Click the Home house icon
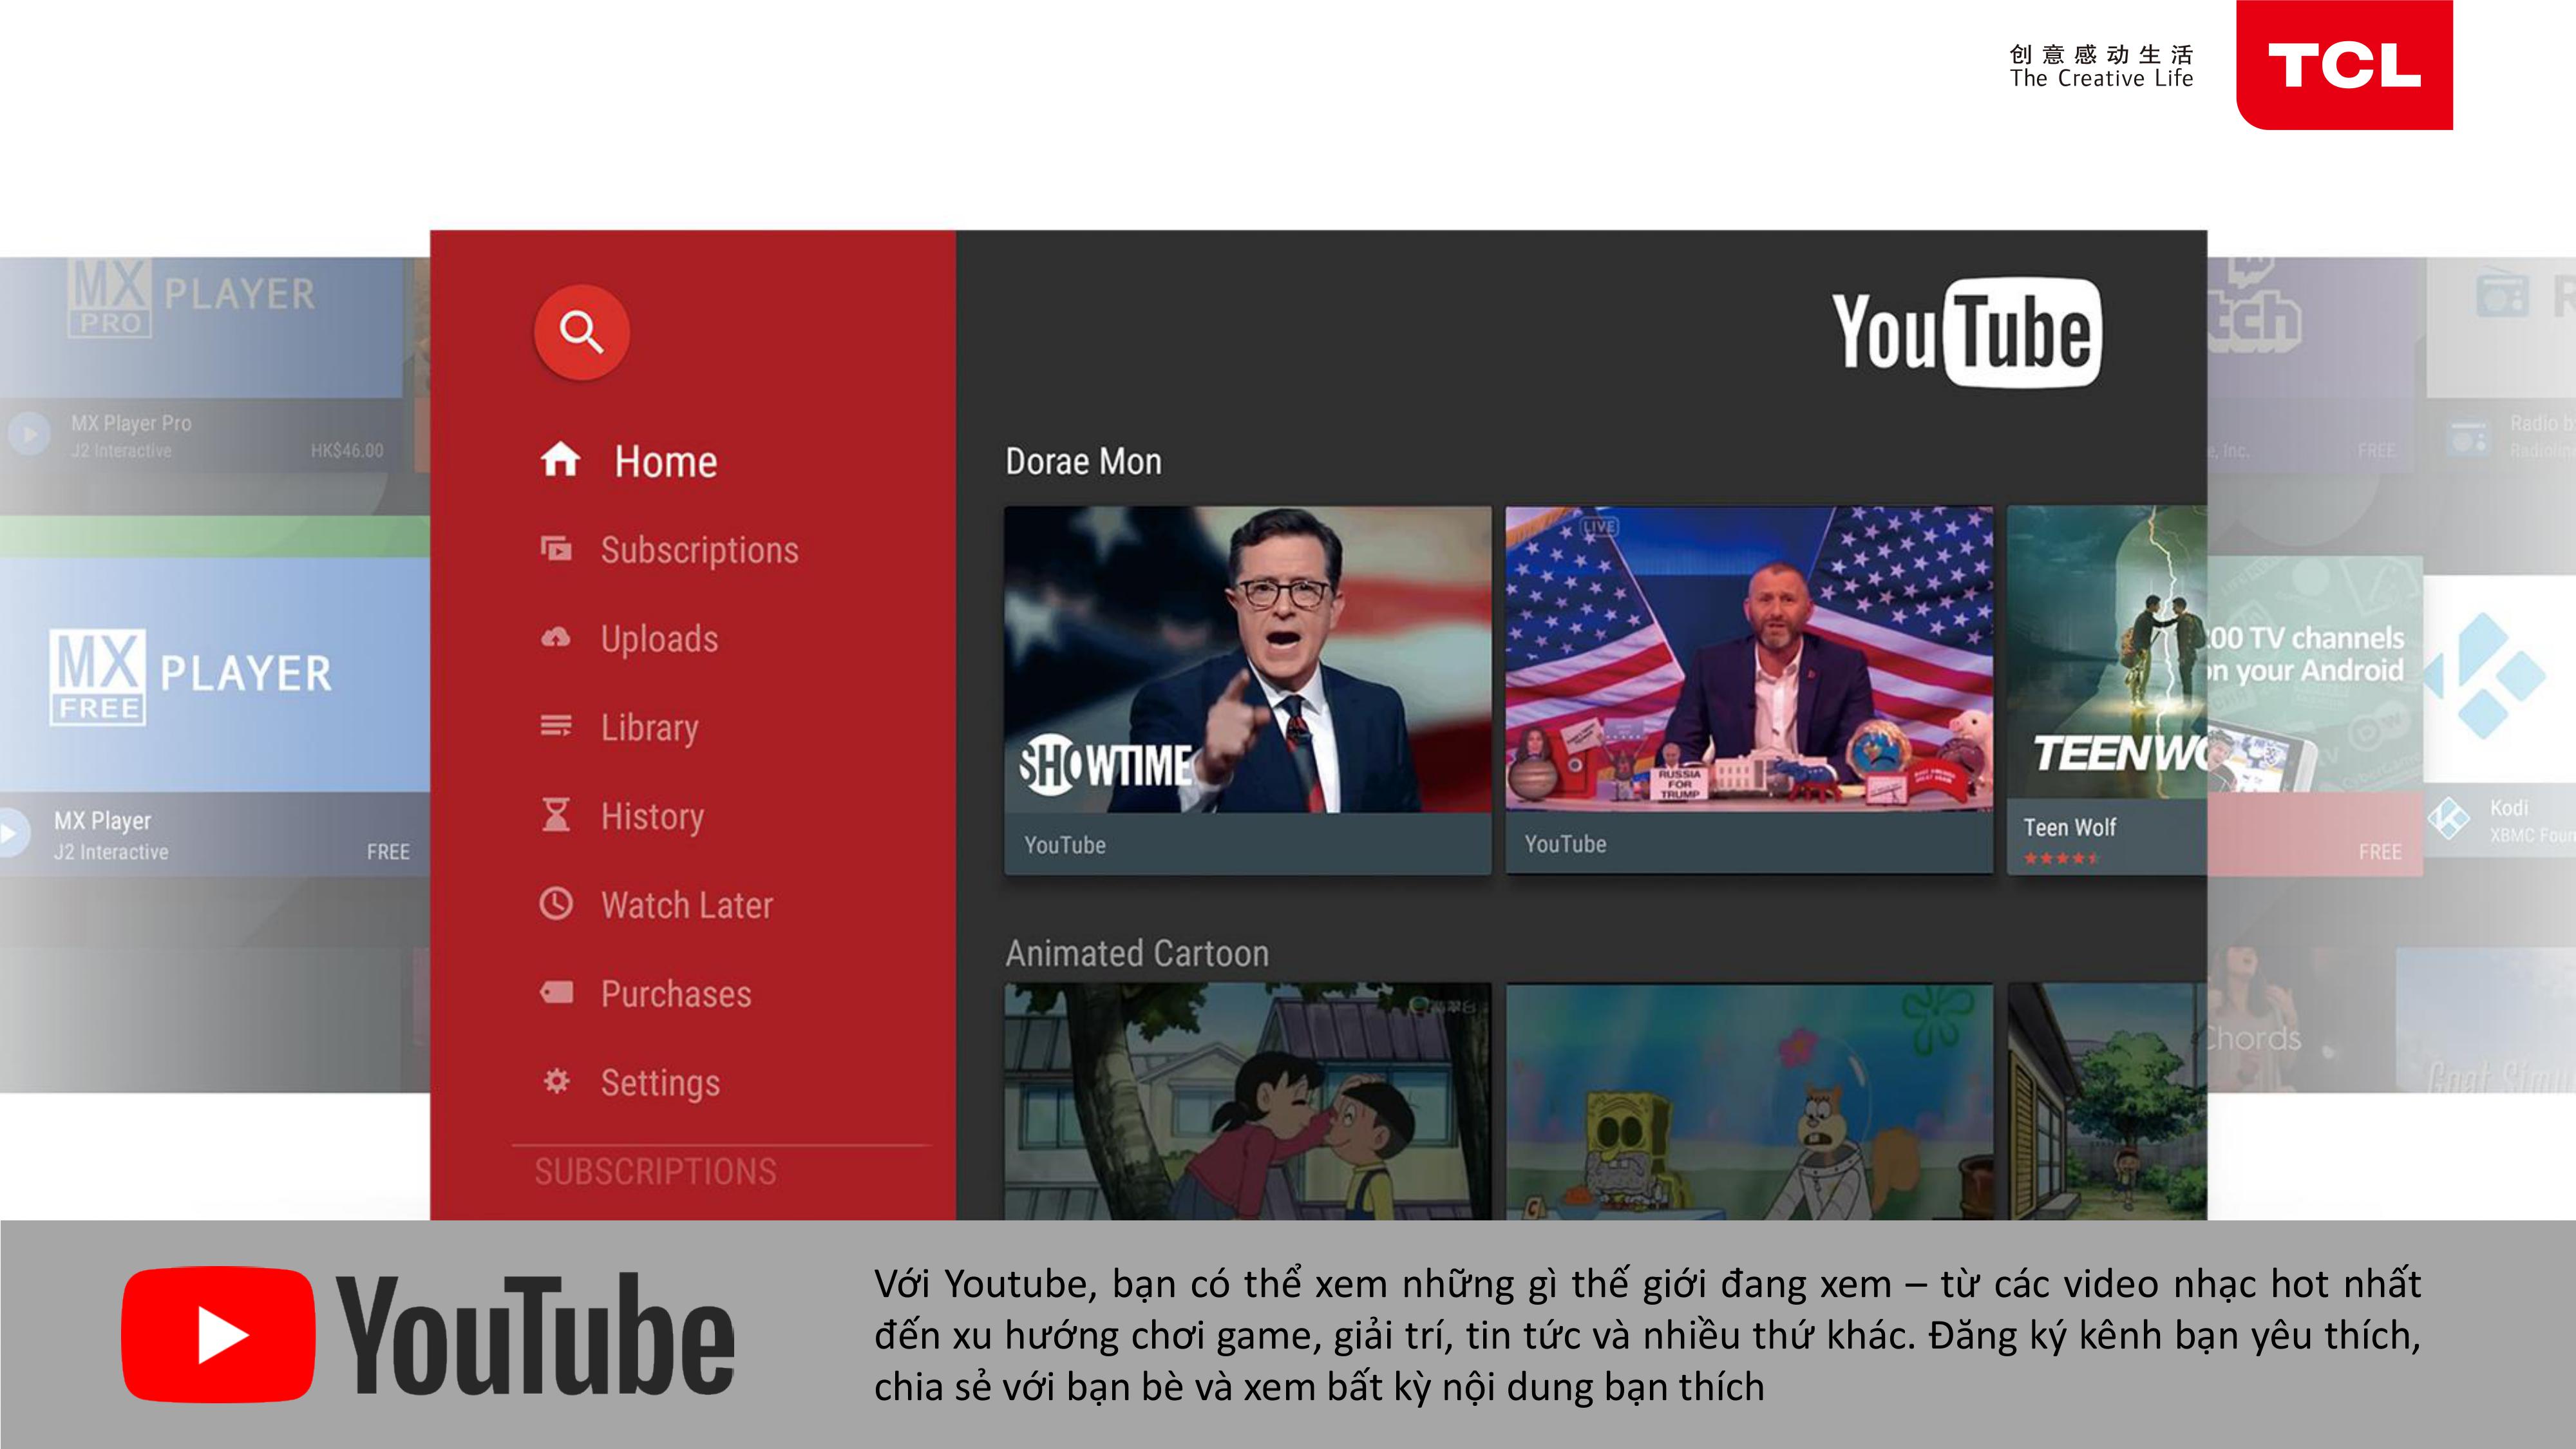Screen dimensions: 2576x1449 [x=559, y=460]
